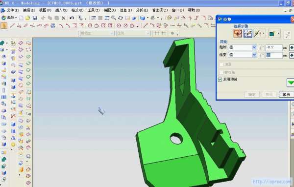Select the Select Section step icon in dialog
The image size is (294, 187).
click(x=238, y=34)
